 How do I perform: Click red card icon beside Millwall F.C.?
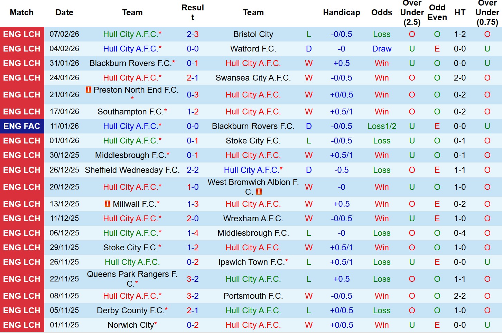(108, 204)
